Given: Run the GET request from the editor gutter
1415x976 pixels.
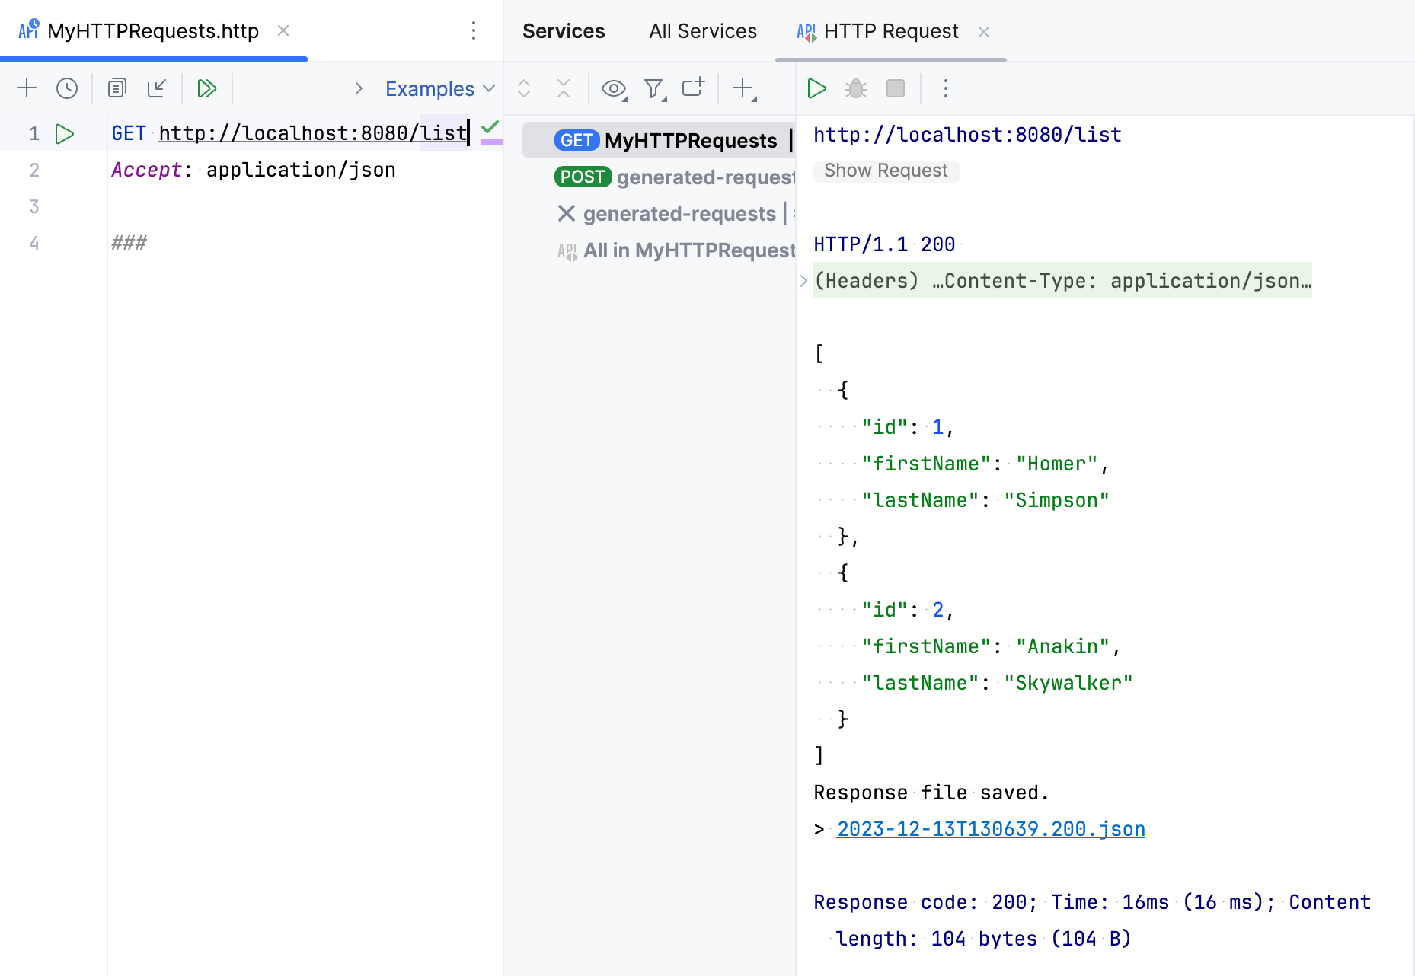Looking at the screenshot, I should tap(65, 132).
